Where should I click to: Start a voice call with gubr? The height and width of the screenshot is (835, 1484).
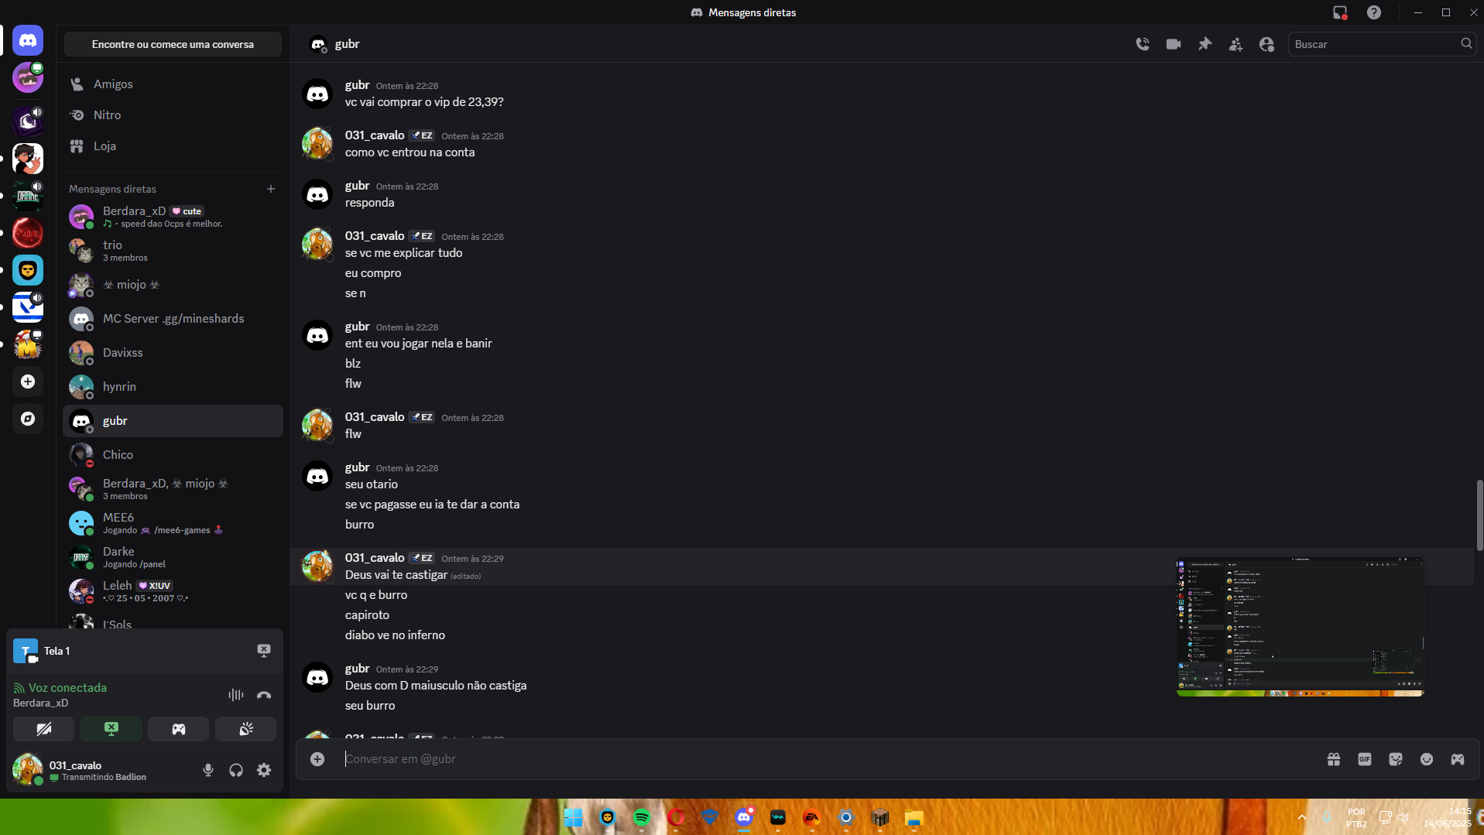click(x=1143, y=44)
